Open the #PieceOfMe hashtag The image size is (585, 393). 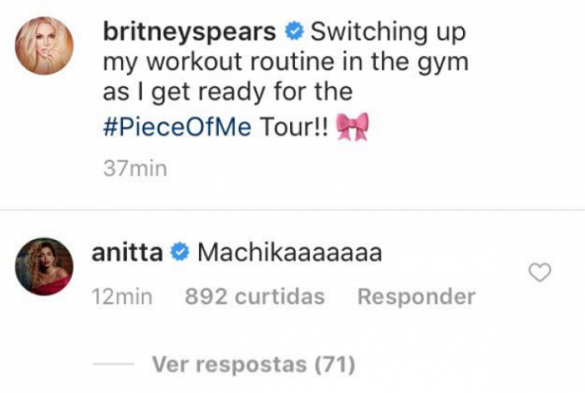click(177, 127)
